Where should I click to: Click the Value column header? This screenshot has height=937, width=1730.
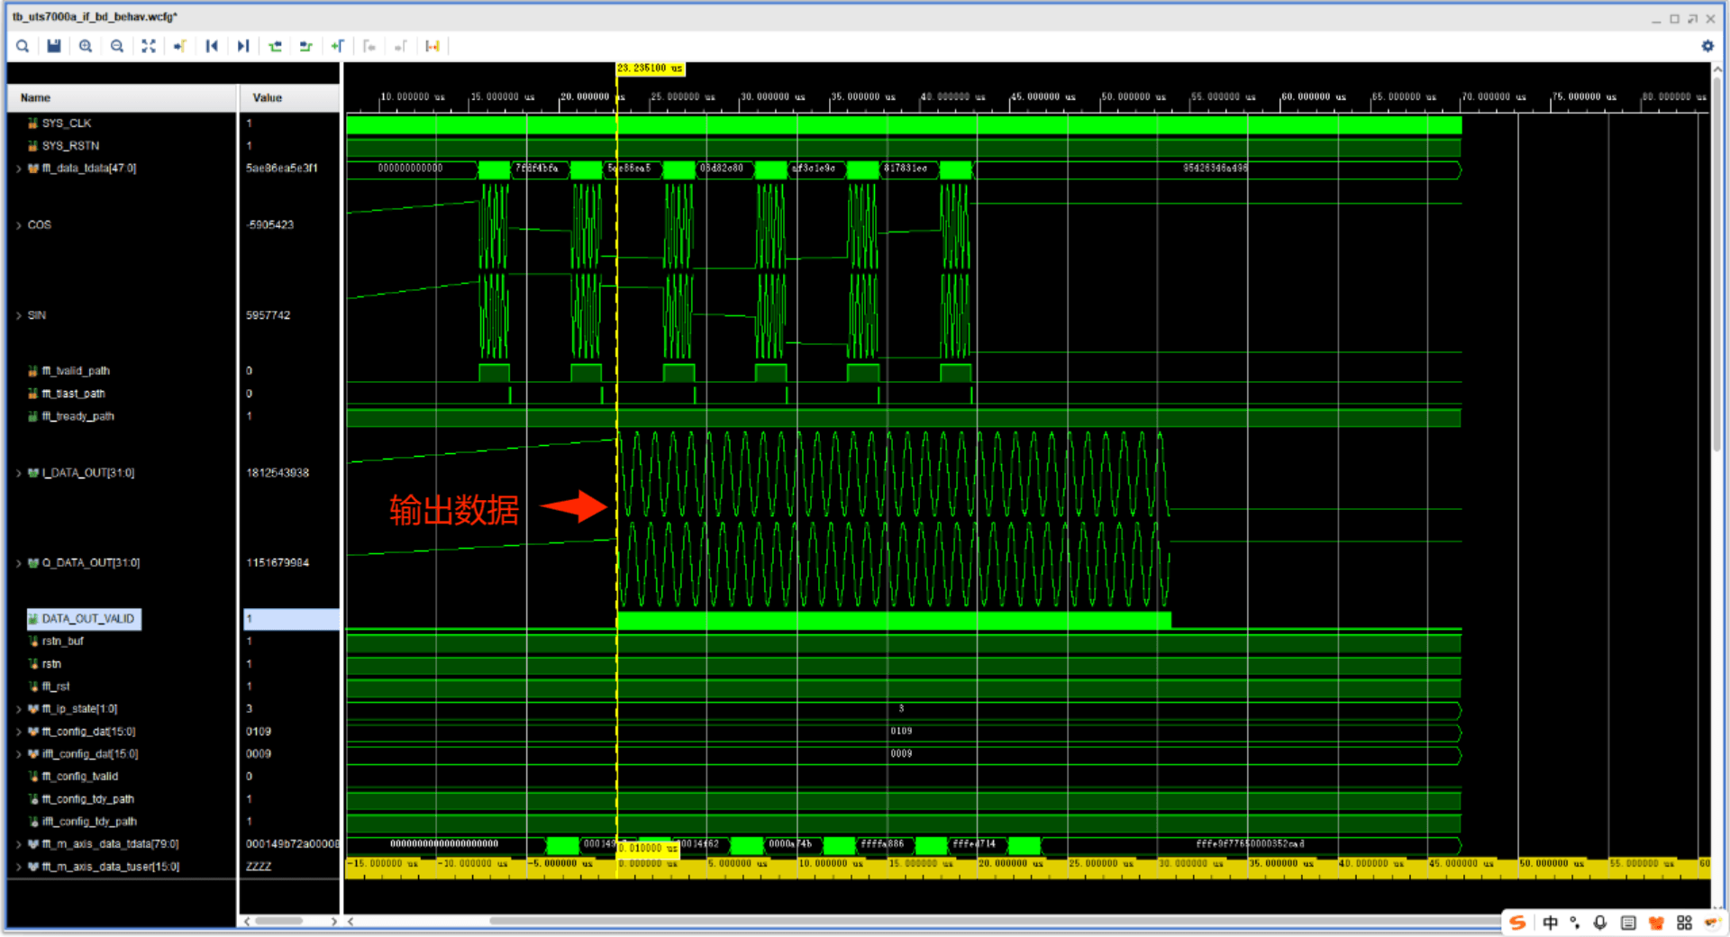click(266, 97)
